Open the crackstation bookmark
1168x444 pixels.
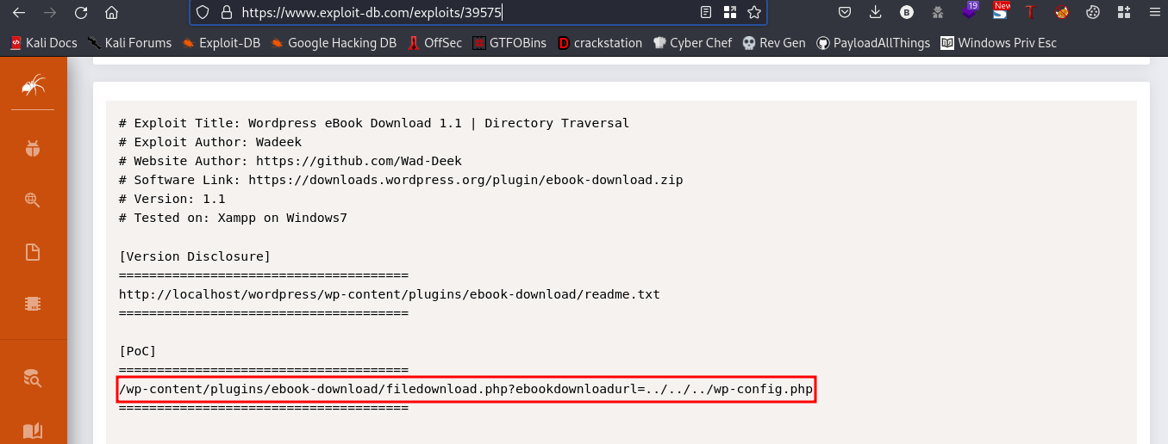(x=600, y=42)
